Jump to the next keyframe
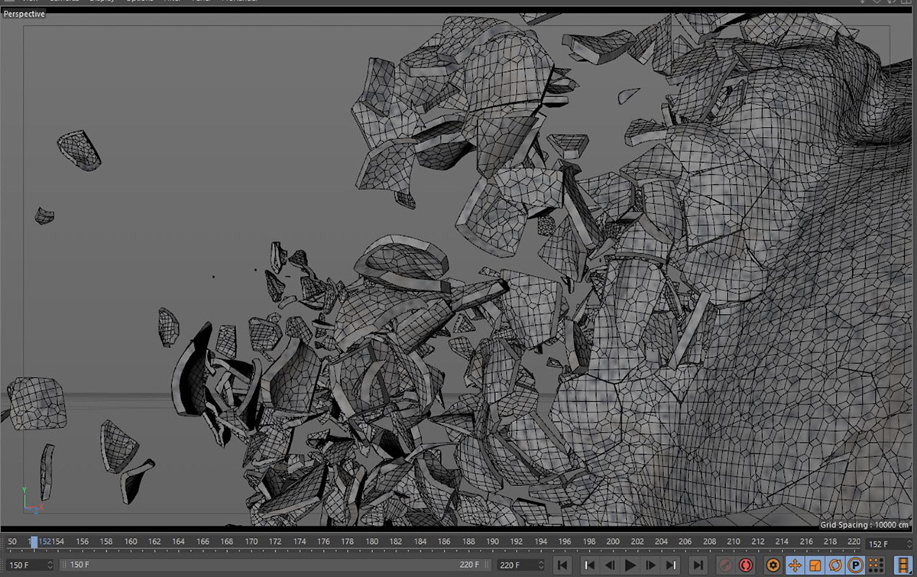The image size is (917, 577). coord(672,566)
